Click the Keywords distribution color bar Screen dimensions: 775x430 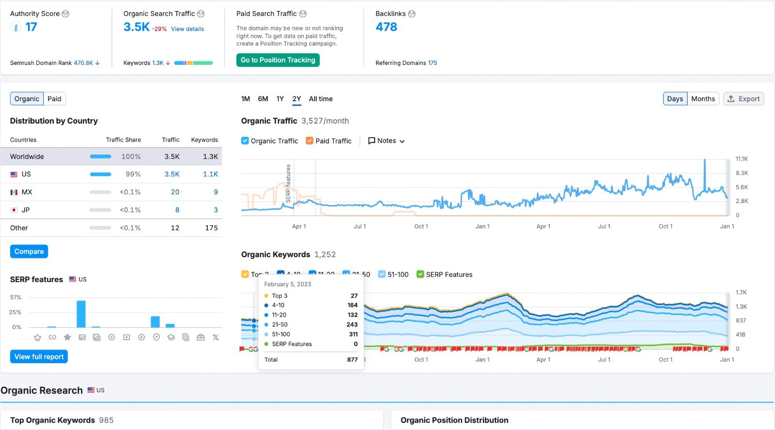193,63
